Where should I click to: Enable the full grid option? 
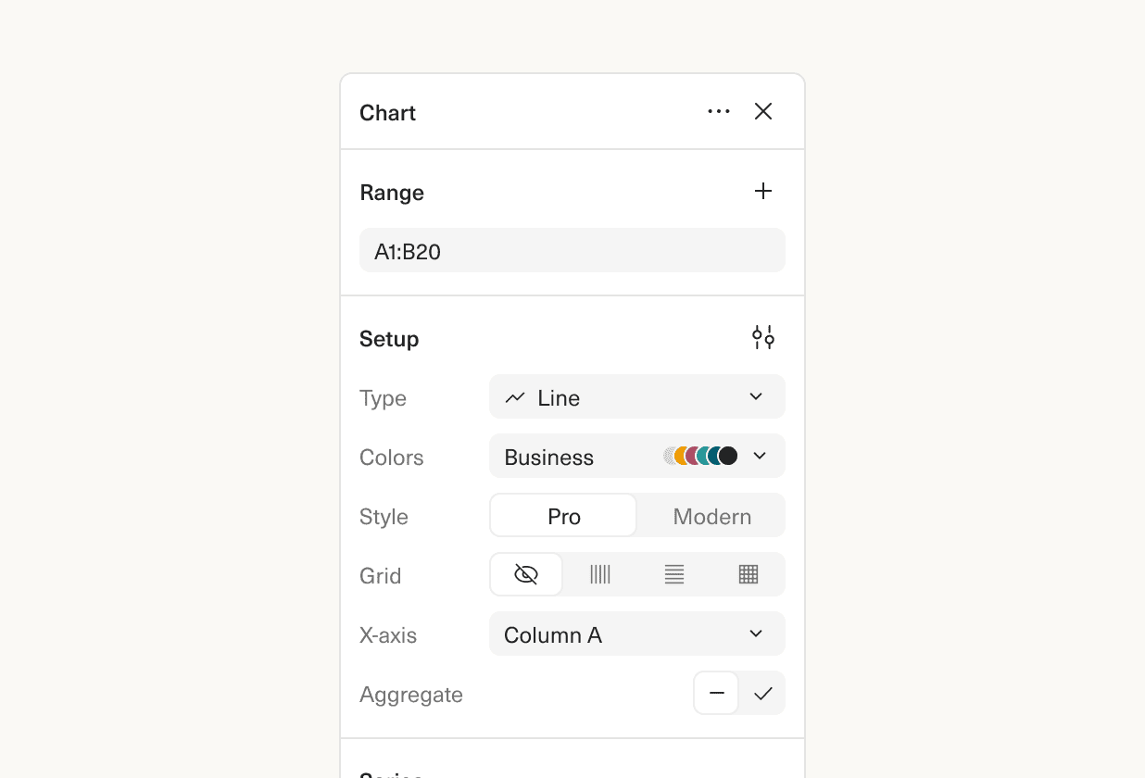(x=748, y=574)
